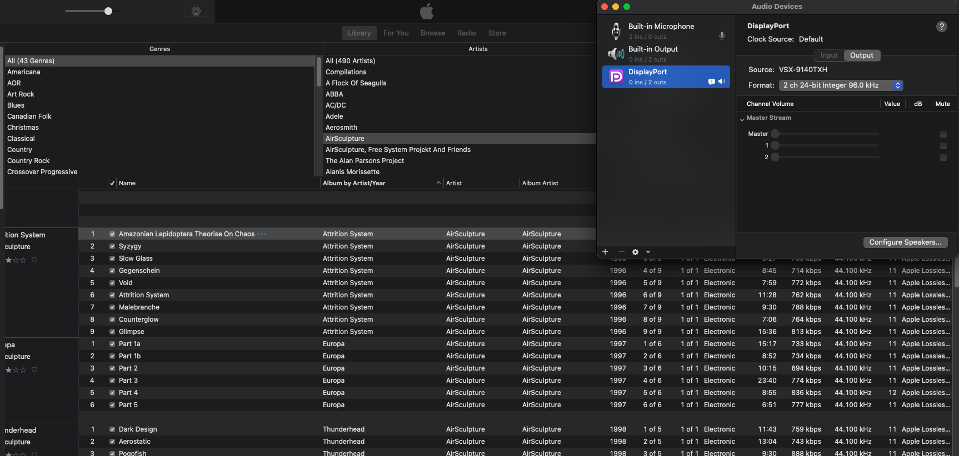
Task: Switch to the For You tab
Action: (396, 33)
